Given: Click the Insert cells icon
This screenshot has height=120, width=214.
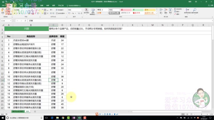Looking at the screenshot, I should coord(161,11).
